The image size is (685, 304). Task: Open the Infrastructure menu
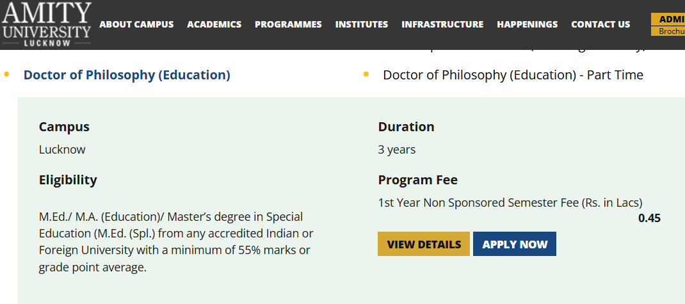click(x=442, y=24)
